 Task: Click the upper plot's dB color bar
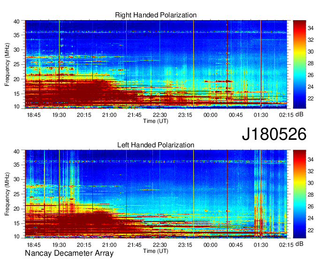pyautogui.click(x=299, y=64)
